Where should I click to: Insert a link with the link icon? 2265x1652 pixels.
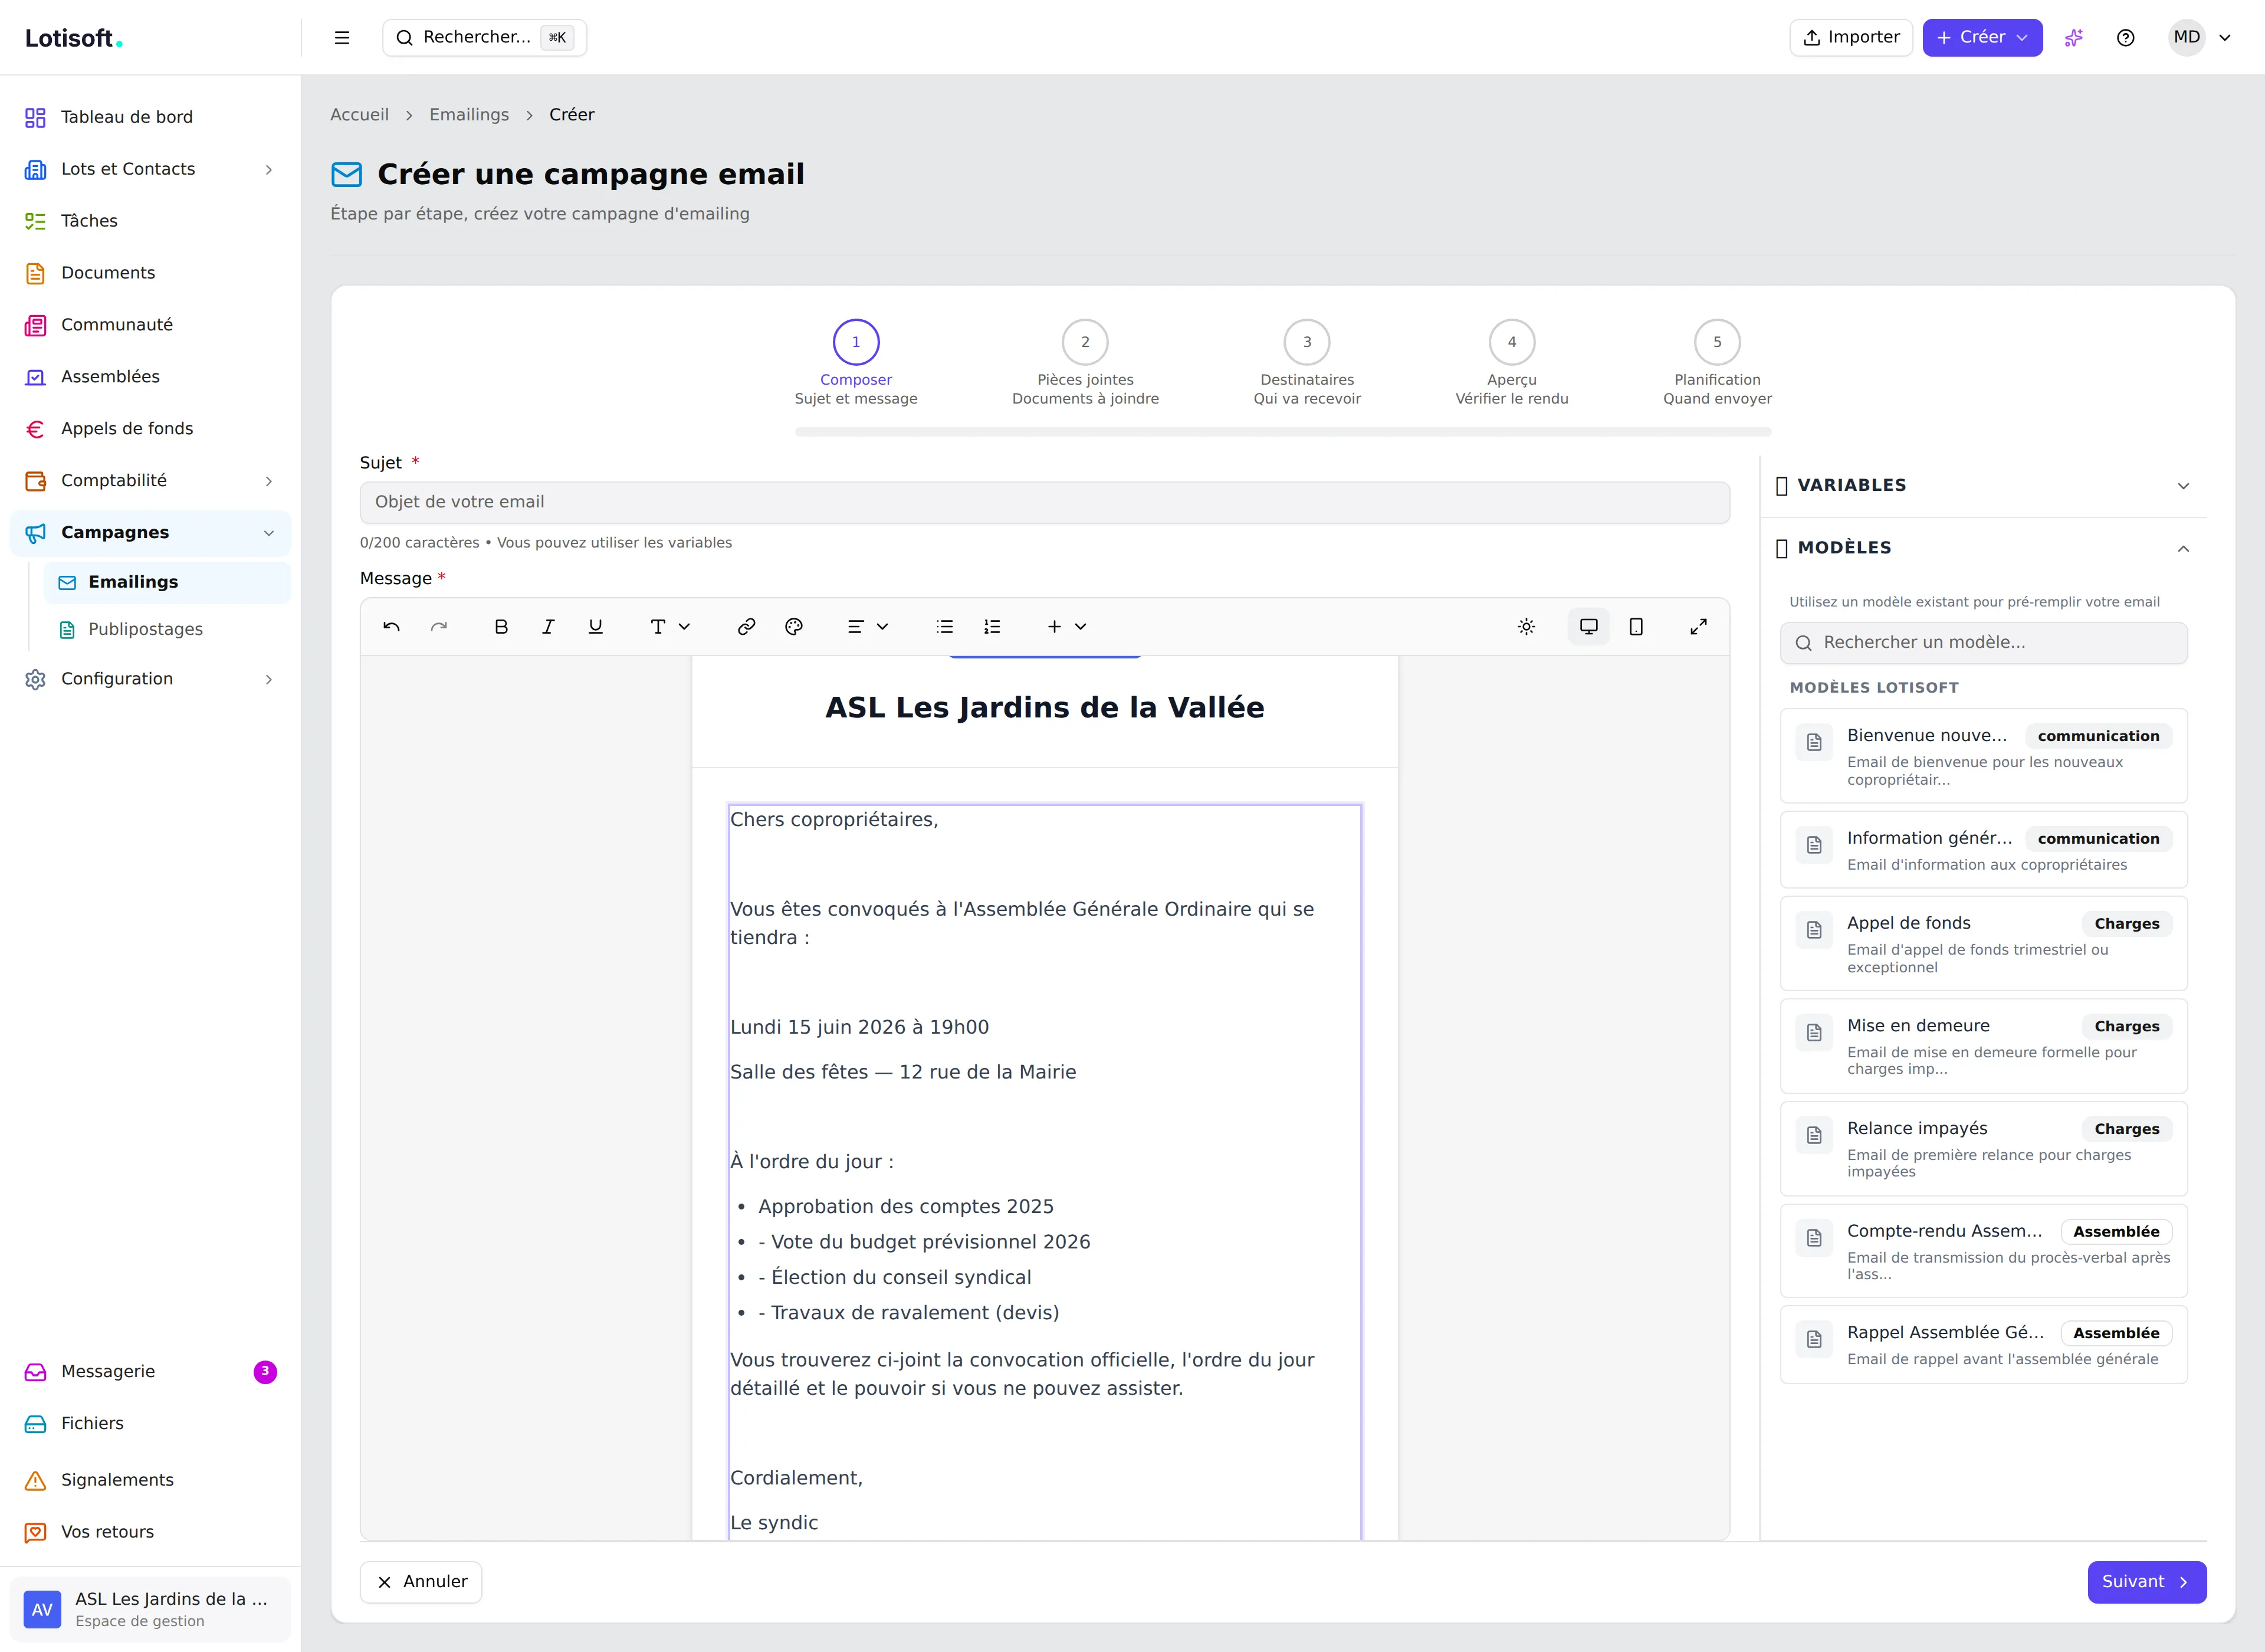(x=746, y=627)
